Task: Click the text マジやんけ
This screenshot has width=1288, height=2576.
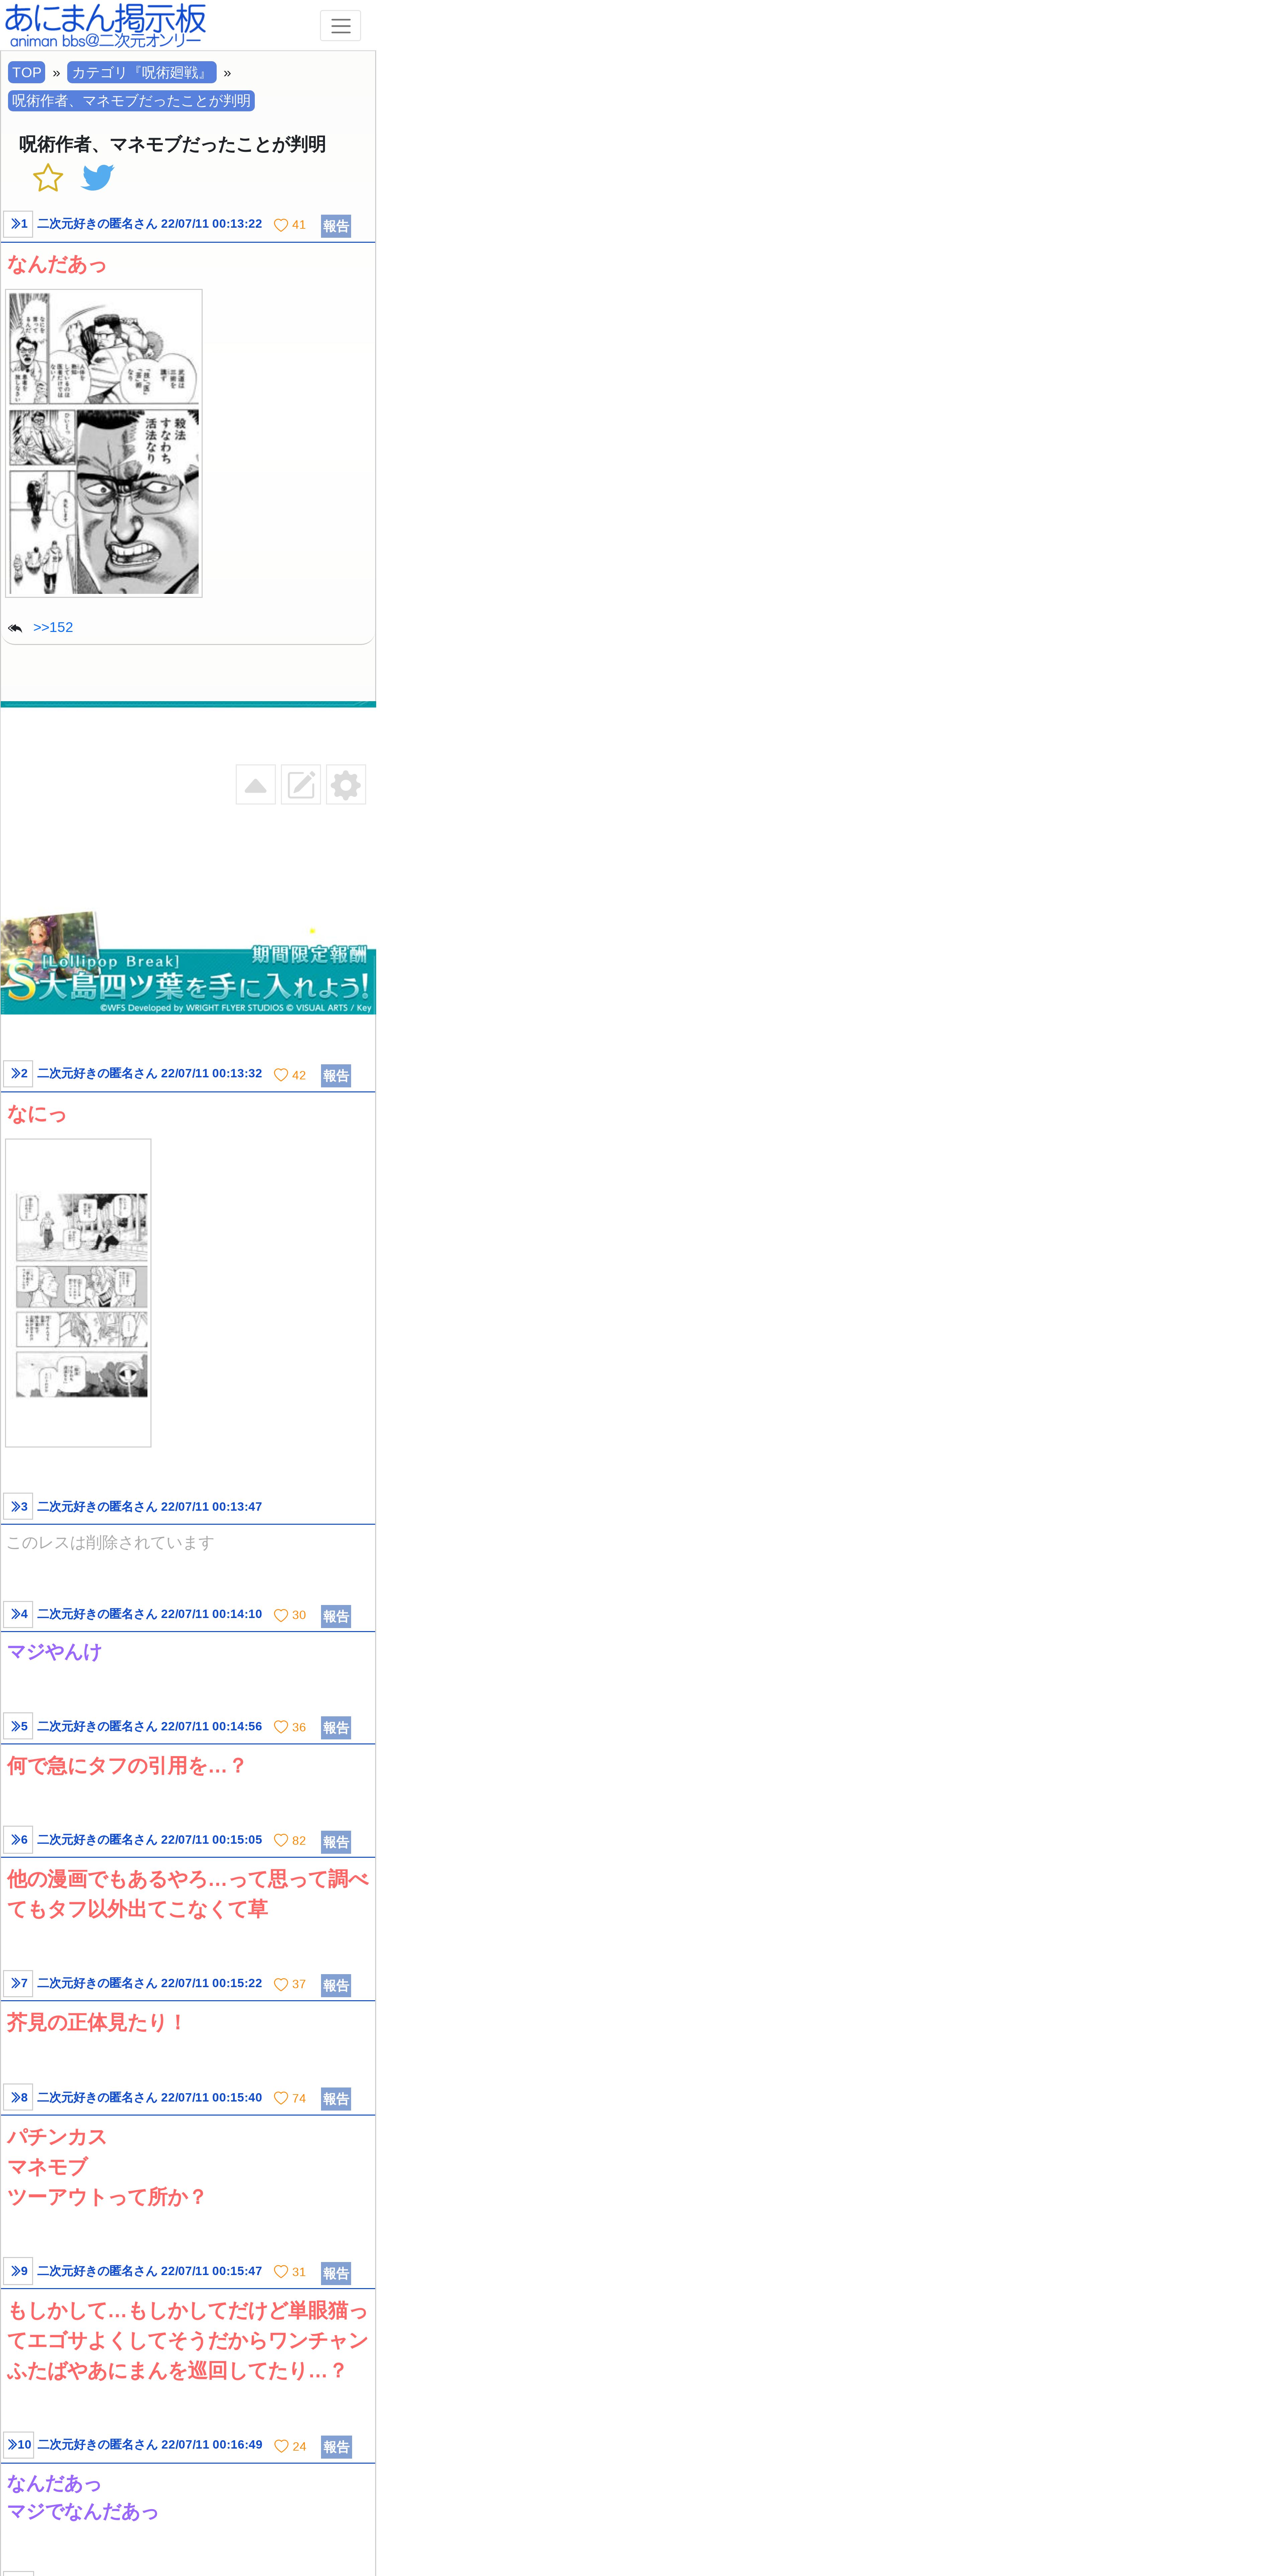Action: click(x=55, y=1652)
